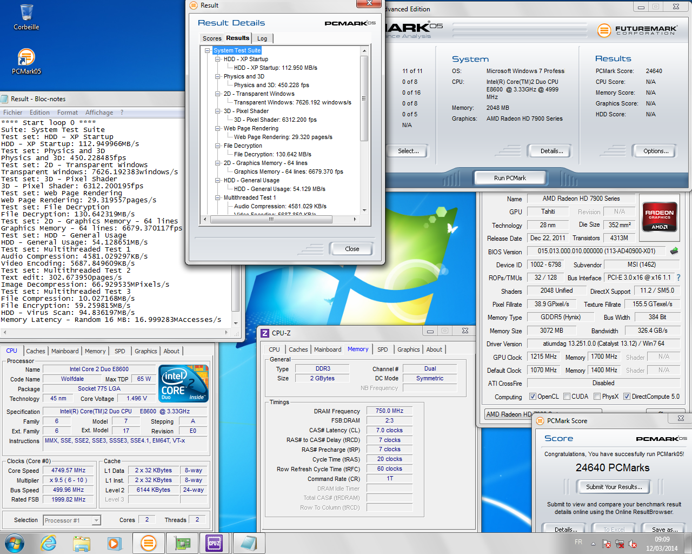Open the Windows Start menu orb
The image size is (692, 554).
pyautogui.click(x=14, y=543)
